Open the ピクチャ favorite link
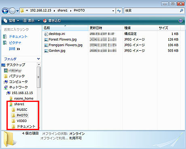Image resolution: width=186 pixels, height=149 pixels. click(x=15, y=43)
